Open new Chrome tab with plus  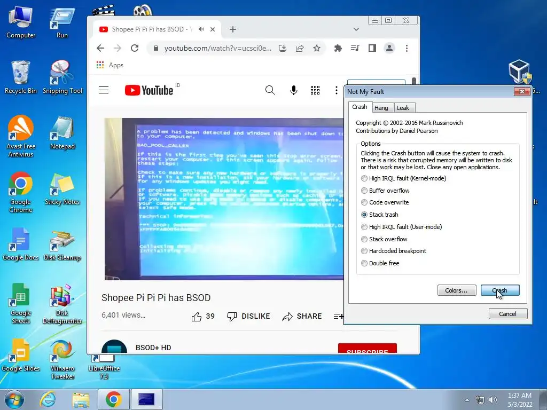pyautogui.click(x=233, y=29)
